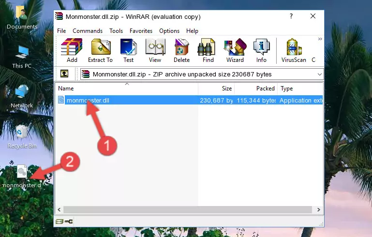Open the Help menu
The height and width of the screenshot is (237, 372).
click(192, 31)
